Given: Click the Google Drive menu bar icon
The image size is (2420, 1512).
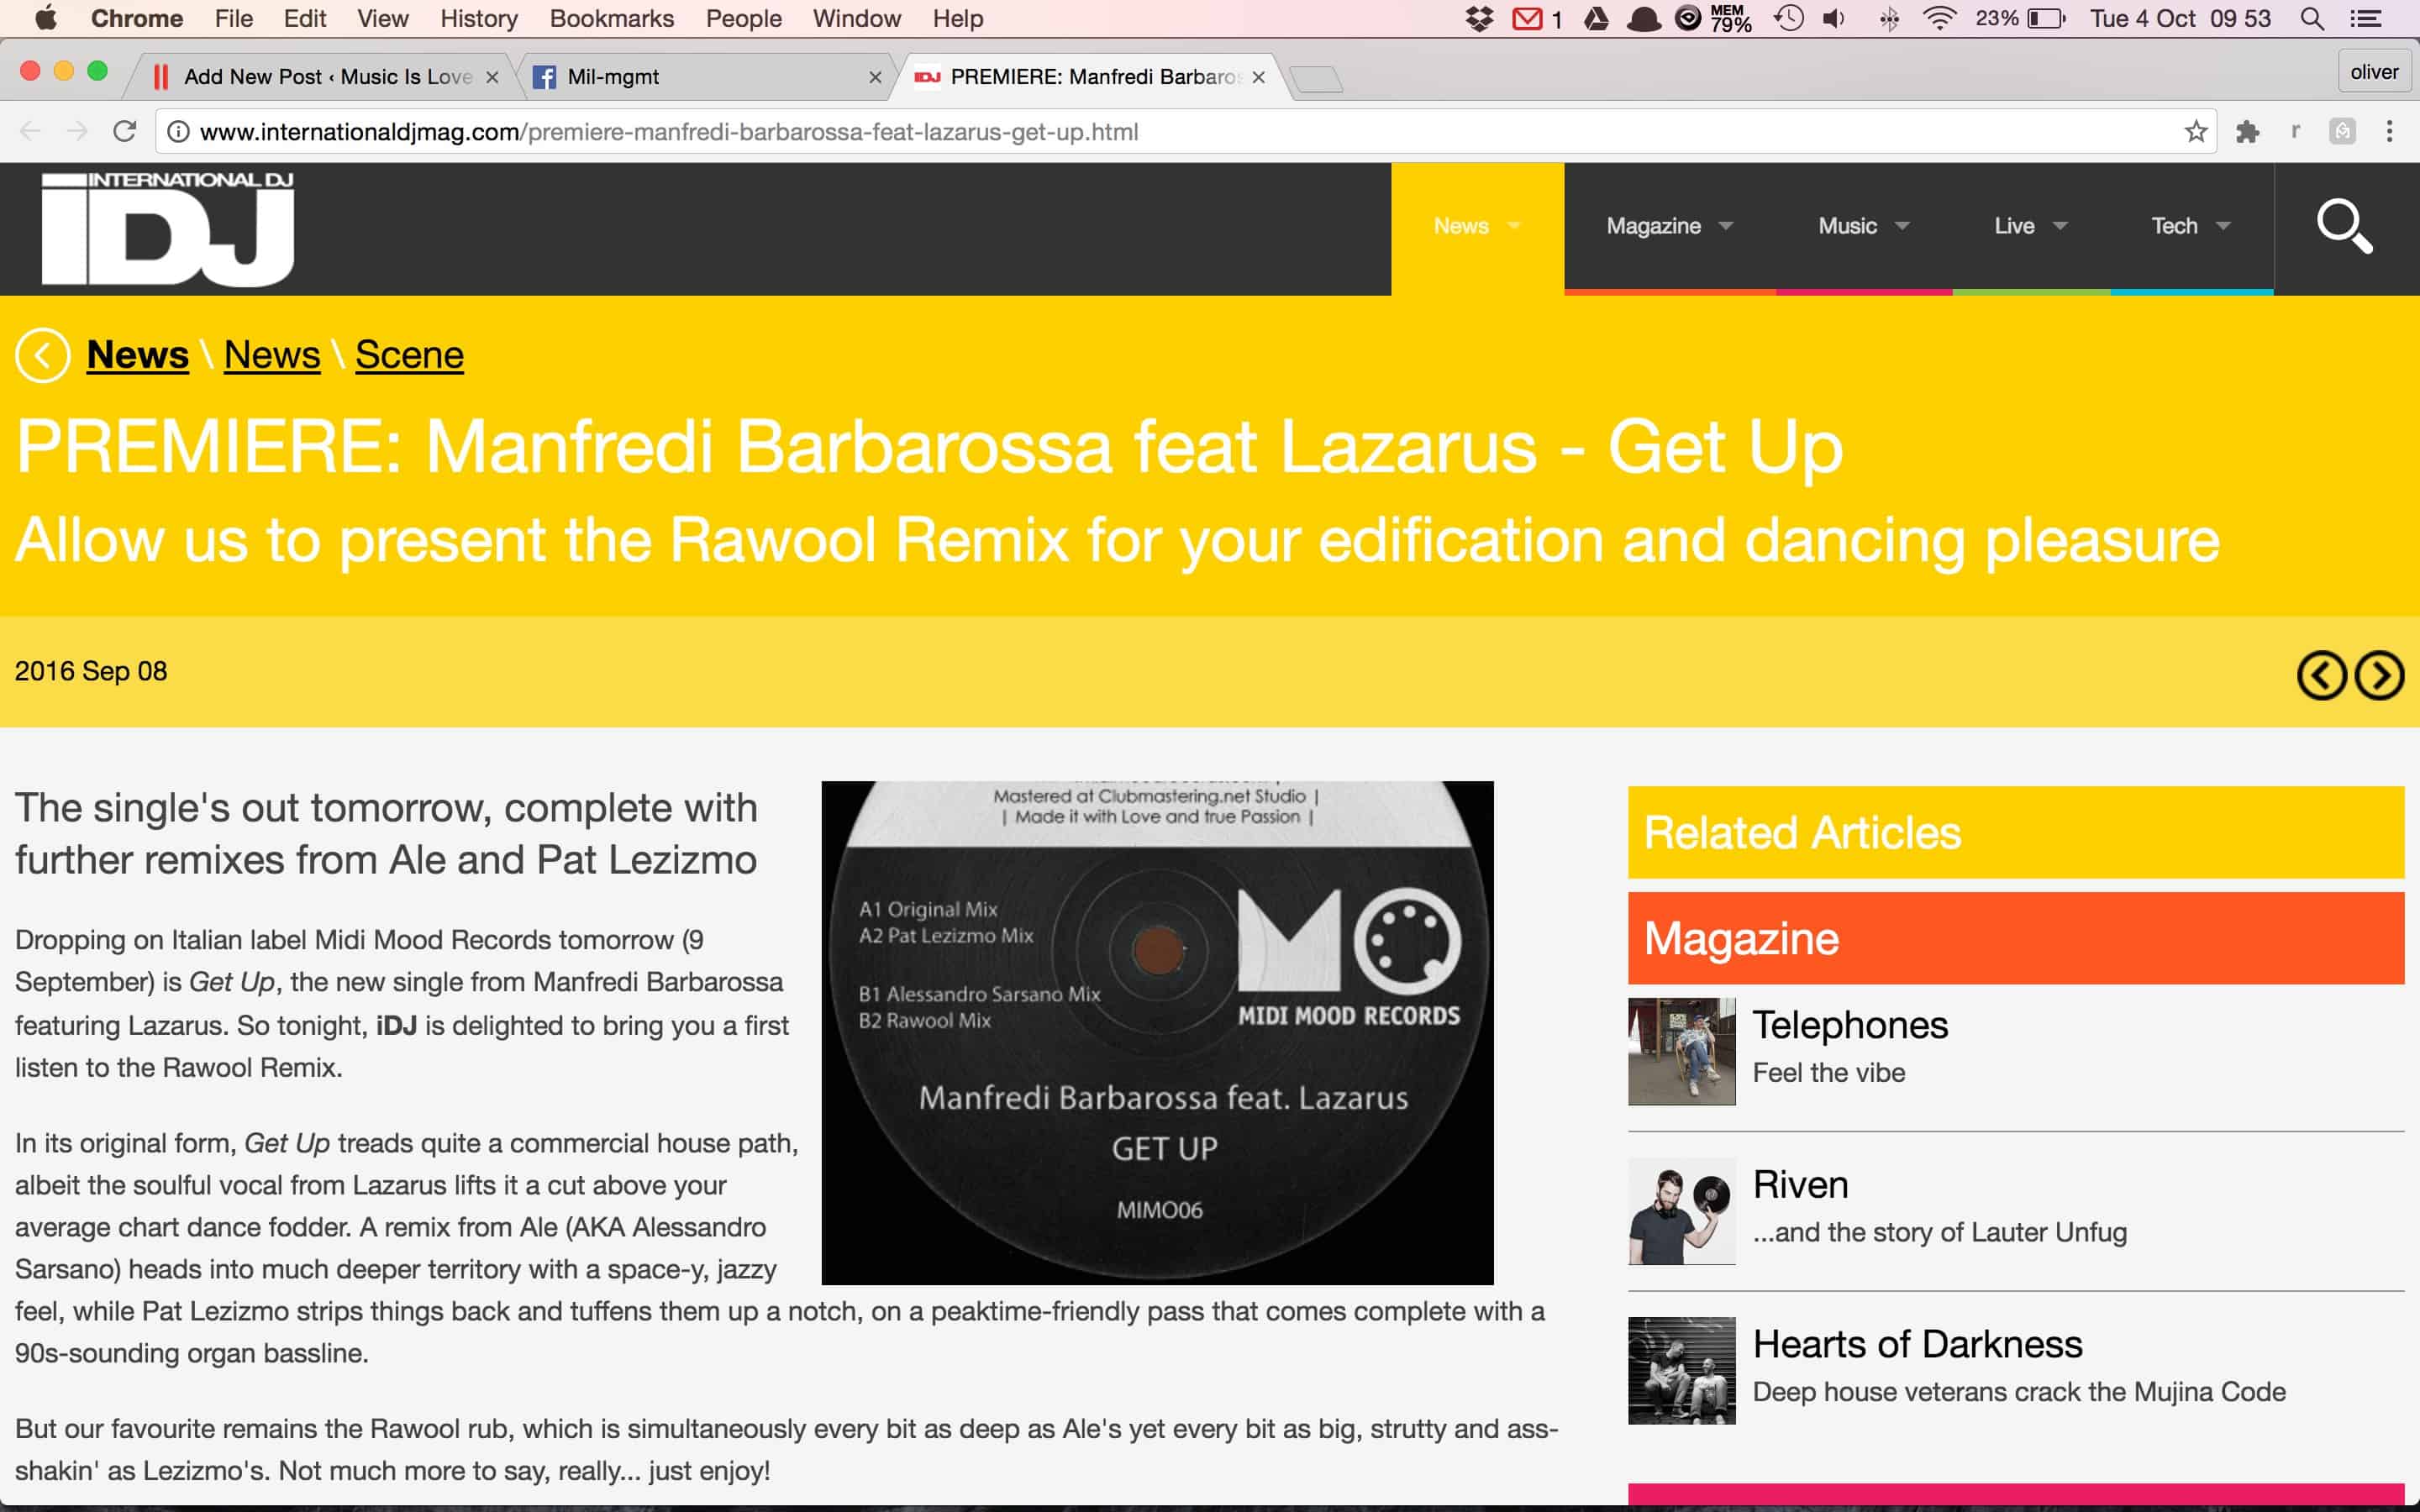Looking at the screenshot, I should tap(1596, 18).
